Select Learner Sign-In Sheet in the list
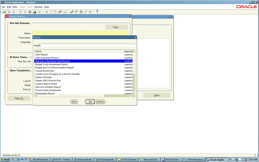The height and width of the screenshot is (162, 259). coord(46,84)
